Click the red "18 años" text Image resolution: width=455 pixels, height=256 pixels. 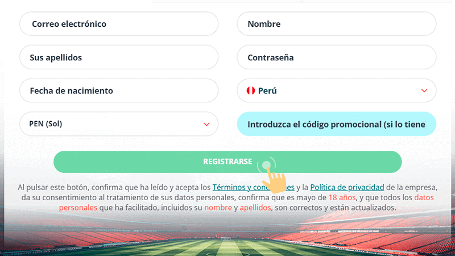[x=342, y=197]
